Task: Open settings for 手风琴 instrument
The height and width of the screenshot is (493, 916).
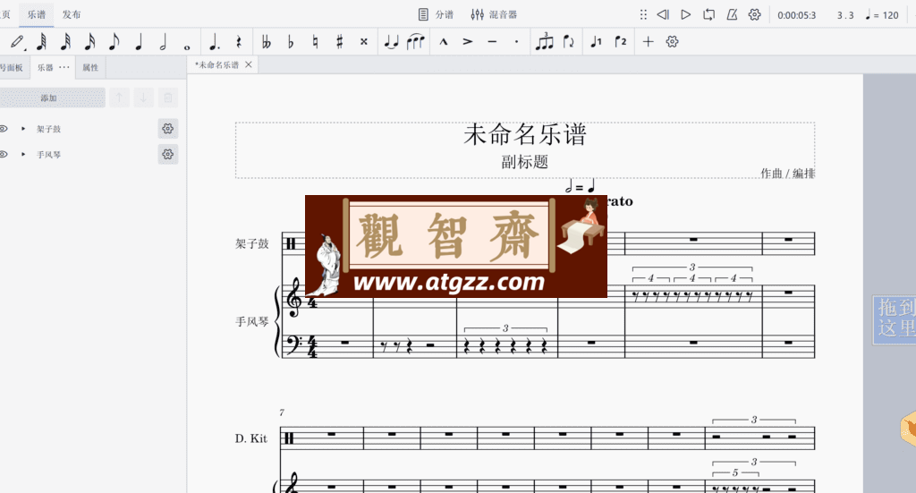Action: point(167,154)
